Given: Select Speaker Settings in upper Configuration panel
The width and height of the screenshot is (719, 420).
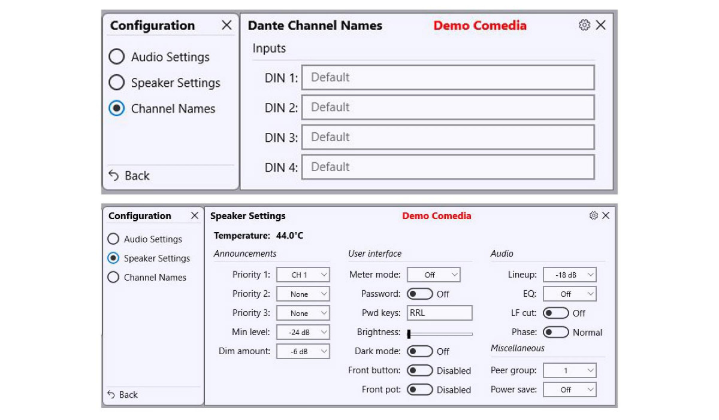Looking at the screenshot, I should [116, 83].
